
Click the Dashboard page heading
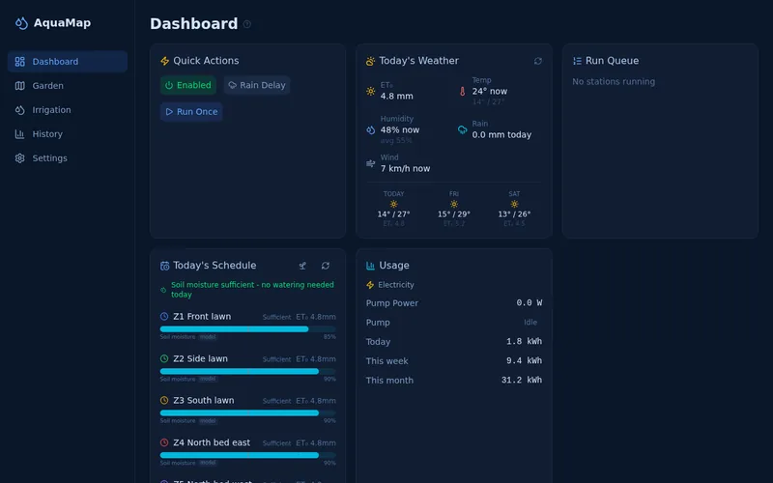(x=194, y=24)
